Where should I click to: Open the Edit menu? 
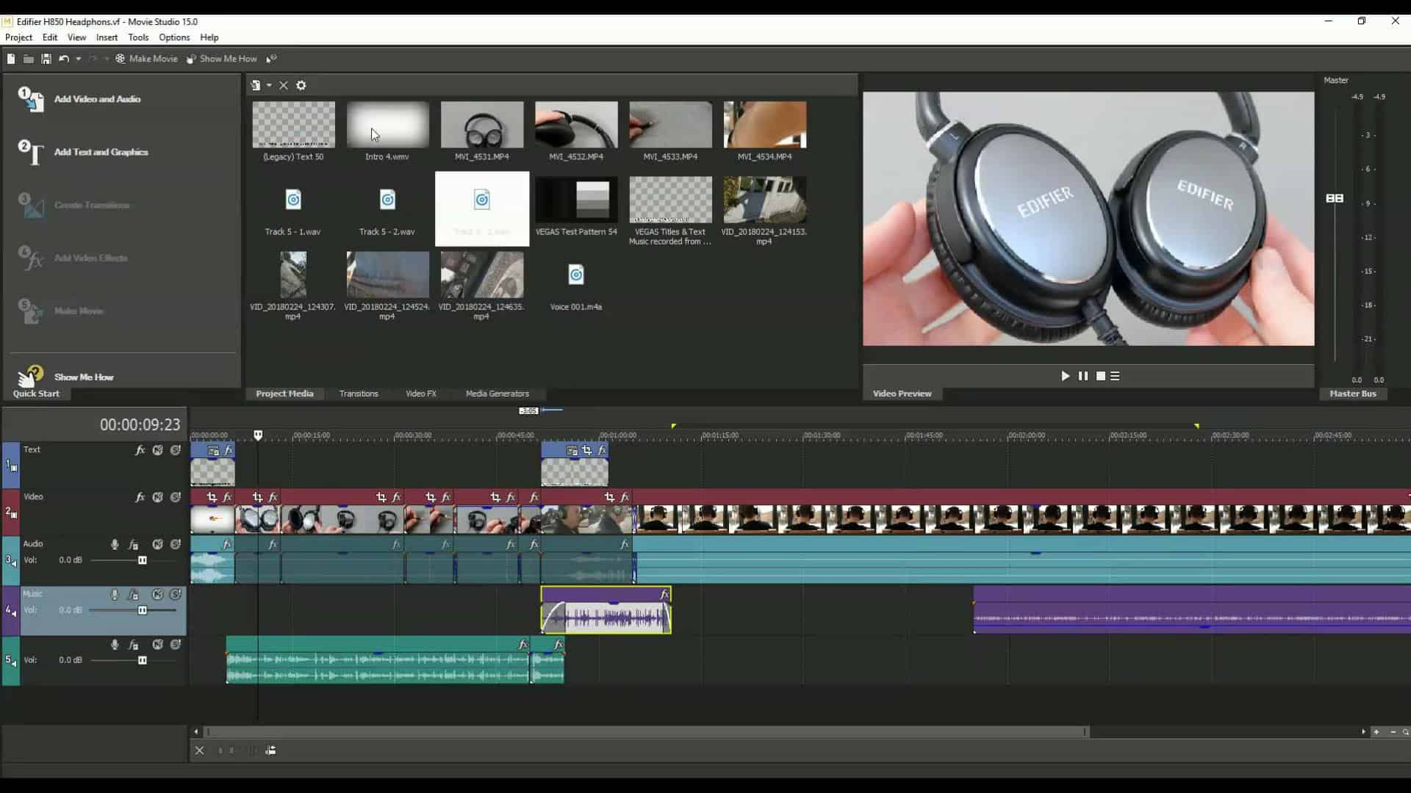coord(50,37)
